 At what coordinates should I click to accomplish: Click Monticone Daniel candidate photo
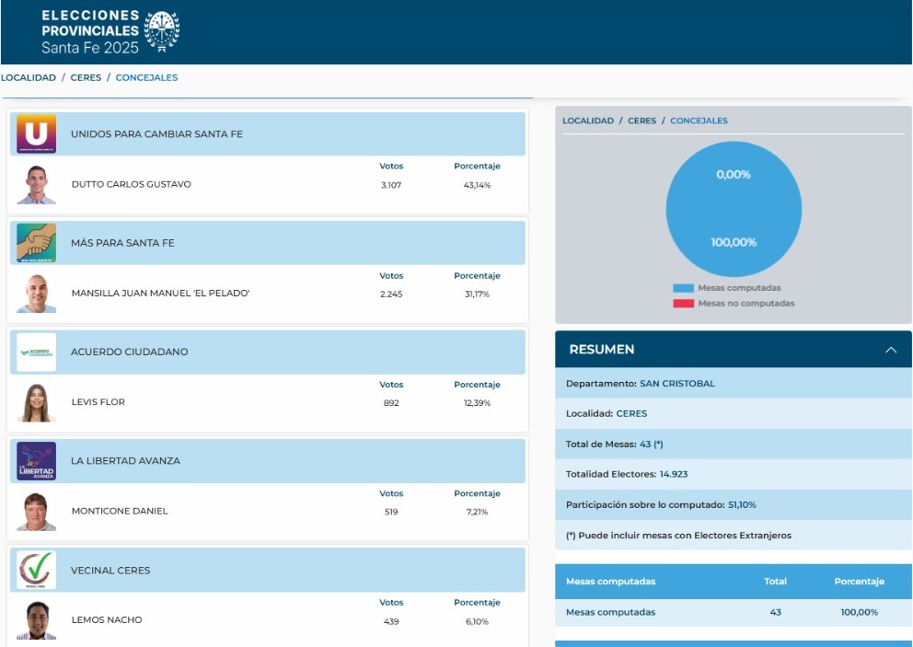tap(36, 512)
